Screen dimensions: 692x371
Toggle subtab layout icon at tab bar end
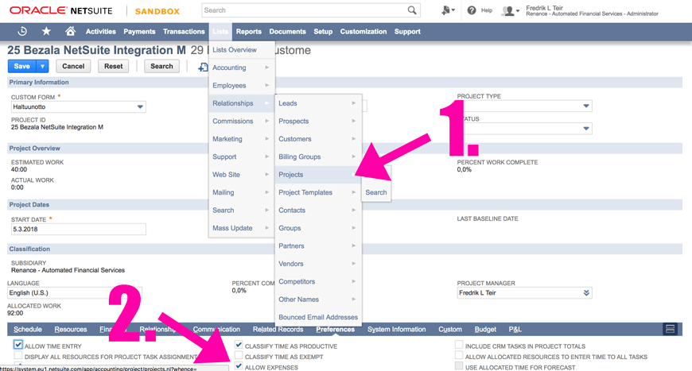[x=670, y=329]
